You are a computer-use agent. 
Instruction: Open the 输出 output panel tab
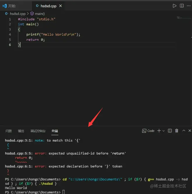click(21, 131)
